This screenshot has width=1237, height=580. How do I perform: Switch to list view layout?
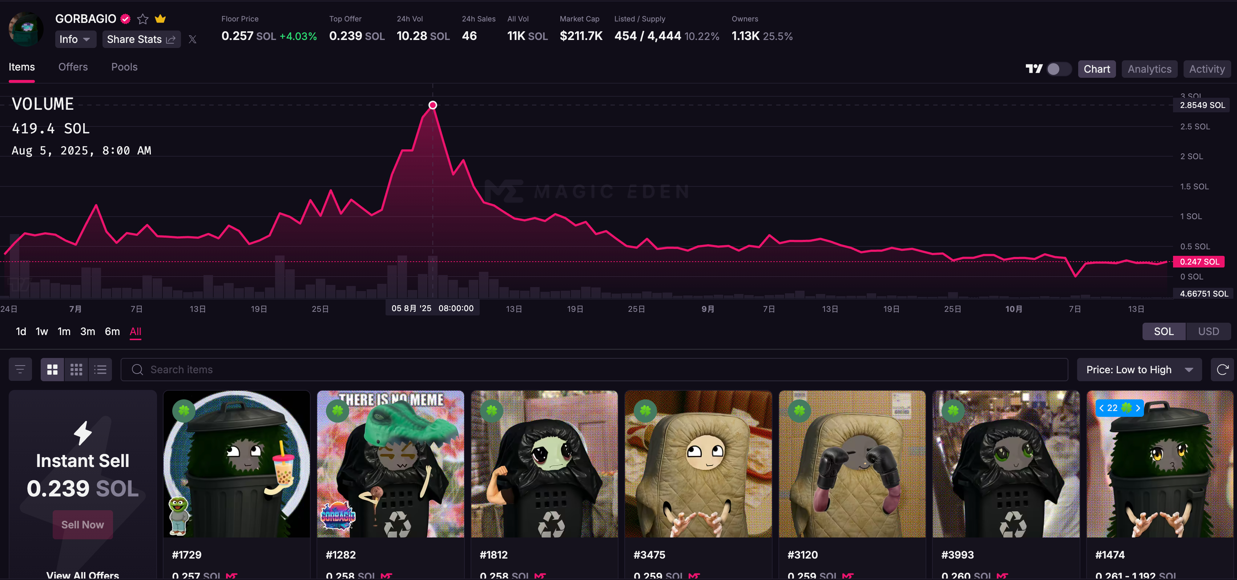coord(100,369)
